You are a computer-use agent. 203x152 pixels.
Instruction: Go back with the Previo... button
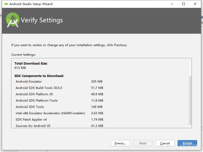coord(120,143)
